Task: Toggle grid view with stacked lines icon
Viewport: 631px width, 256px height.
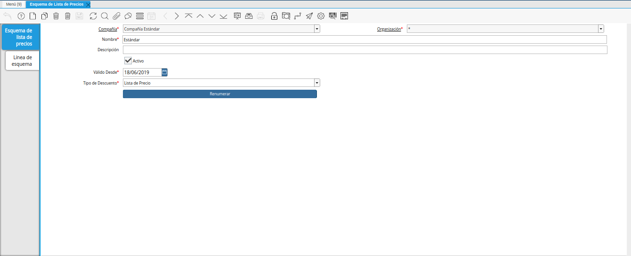Action: pyautogui.click(x=139, y=16)
